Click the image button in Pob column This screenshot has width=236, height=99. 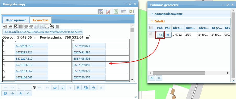(x=160, y=35)
